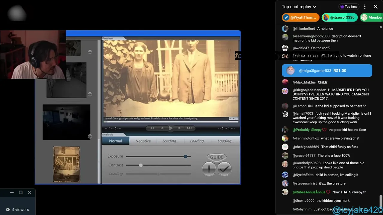The image size is (383, 215).
Task: Click the Contrast slider handle
Action: pos(141,165)
